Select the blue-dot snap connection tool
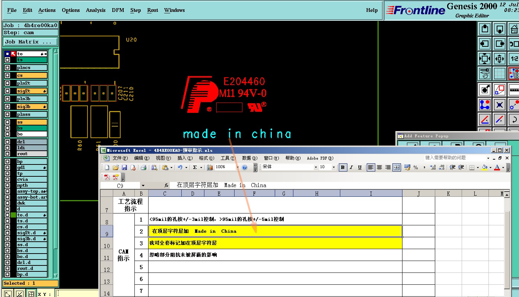Screen dimensions: 519x297 [x=485, y=104]
